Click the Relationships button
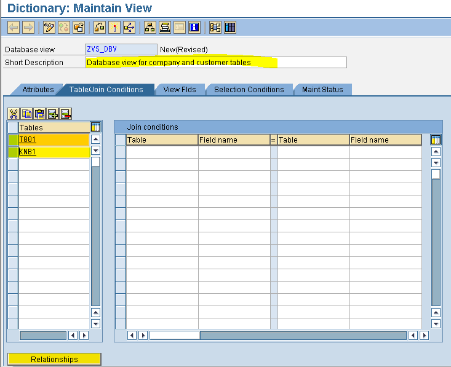Screen dimensions: 451x367 click(54, 359)
